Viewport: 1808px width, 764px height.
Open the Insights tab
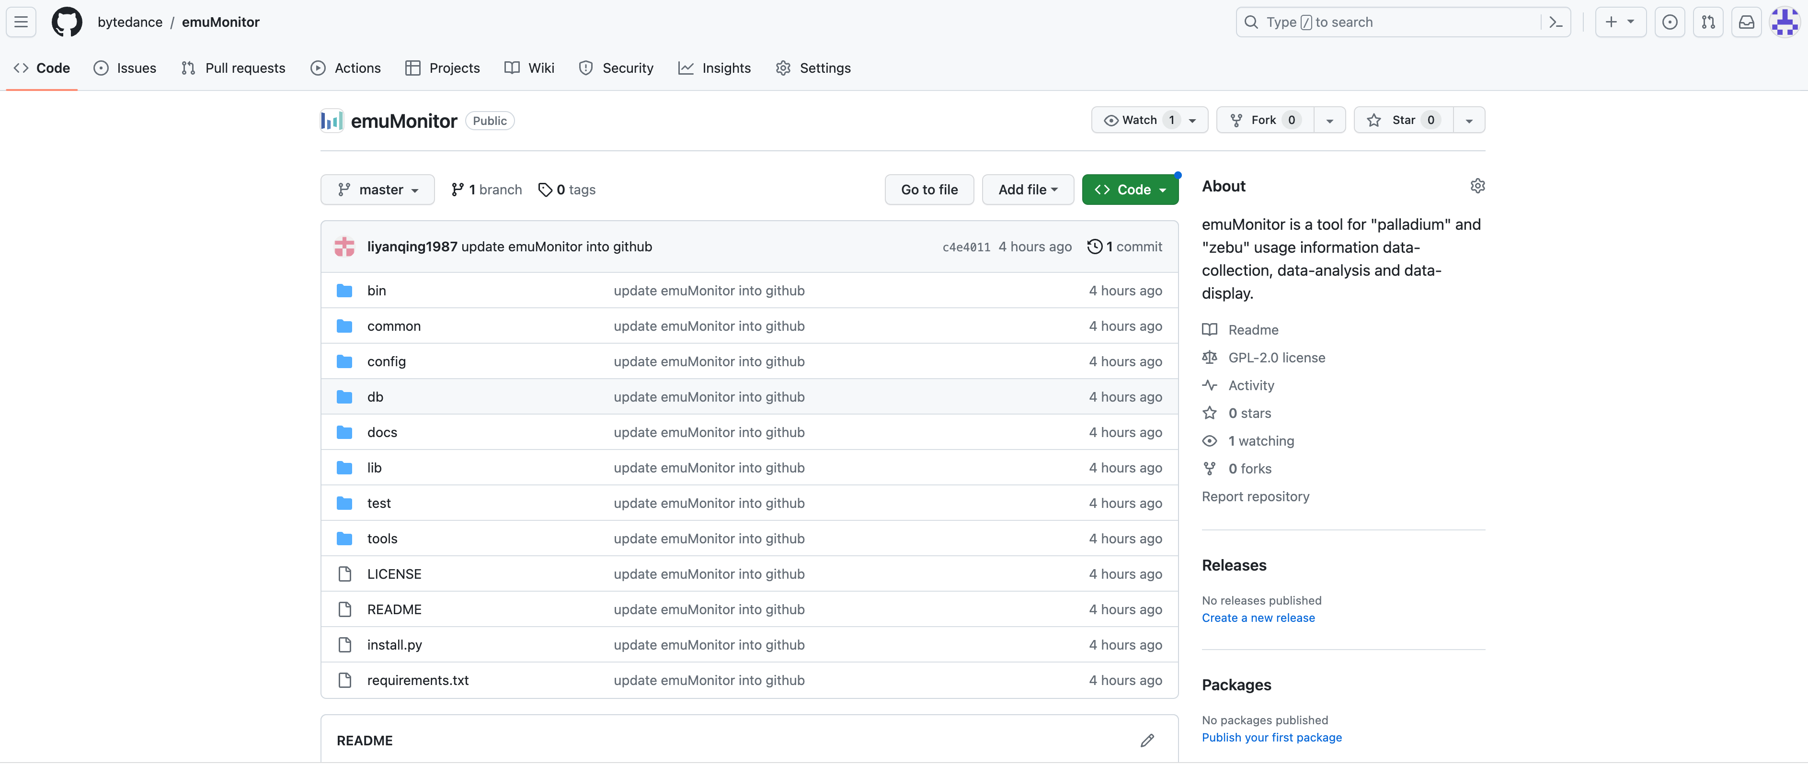[x=714, y=68]
